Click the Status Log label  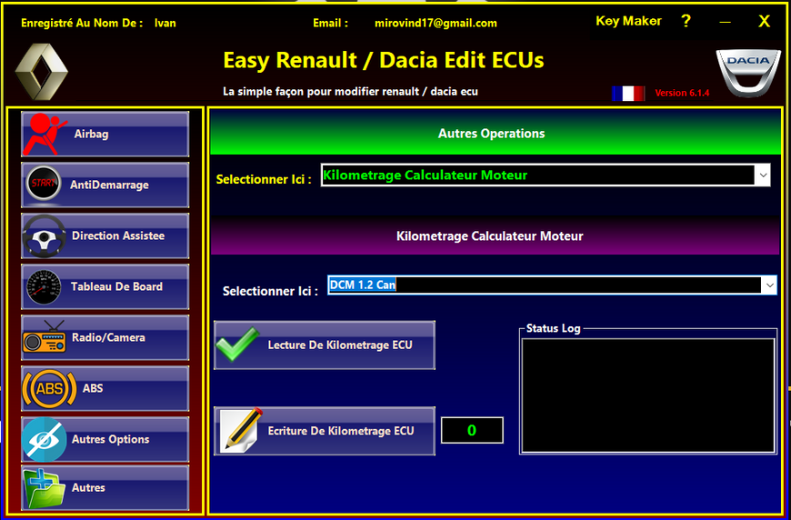point(554,328)
